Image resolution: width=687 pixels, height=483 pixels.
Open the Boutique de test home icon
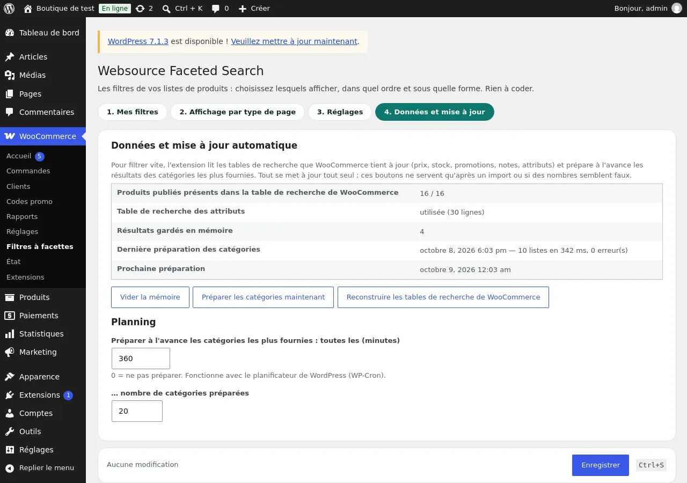tap(28, 9)
